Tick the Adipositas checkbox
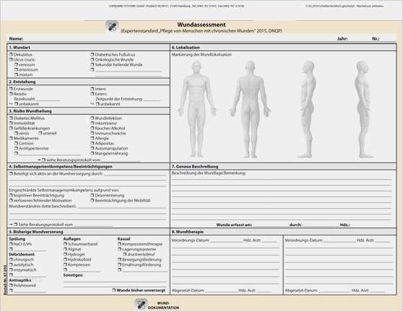The height and width of the screenshot is (312, 403). [x=92, y=144]
